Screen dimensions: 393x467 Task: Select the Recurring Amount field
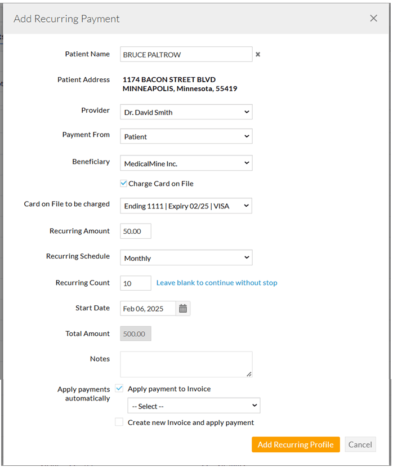click(x=135, y=231)
